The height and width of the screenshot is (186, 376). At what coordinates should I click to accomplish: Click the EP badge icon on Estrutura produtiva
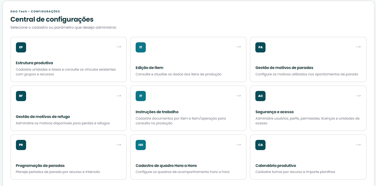[21, 47]
